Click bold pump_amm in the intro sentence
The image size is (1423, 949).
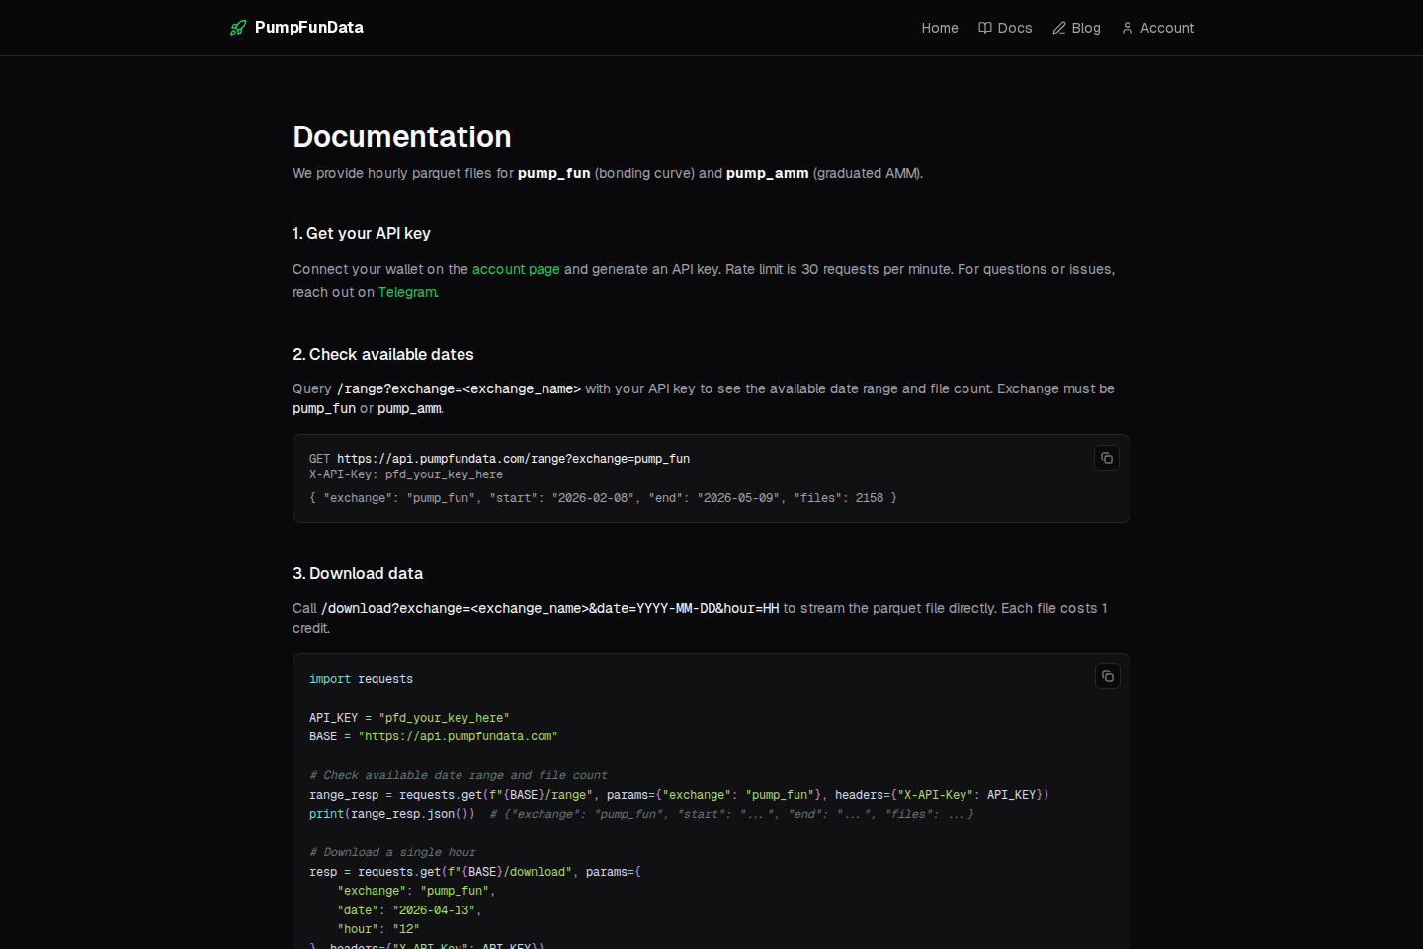[767, 173]
